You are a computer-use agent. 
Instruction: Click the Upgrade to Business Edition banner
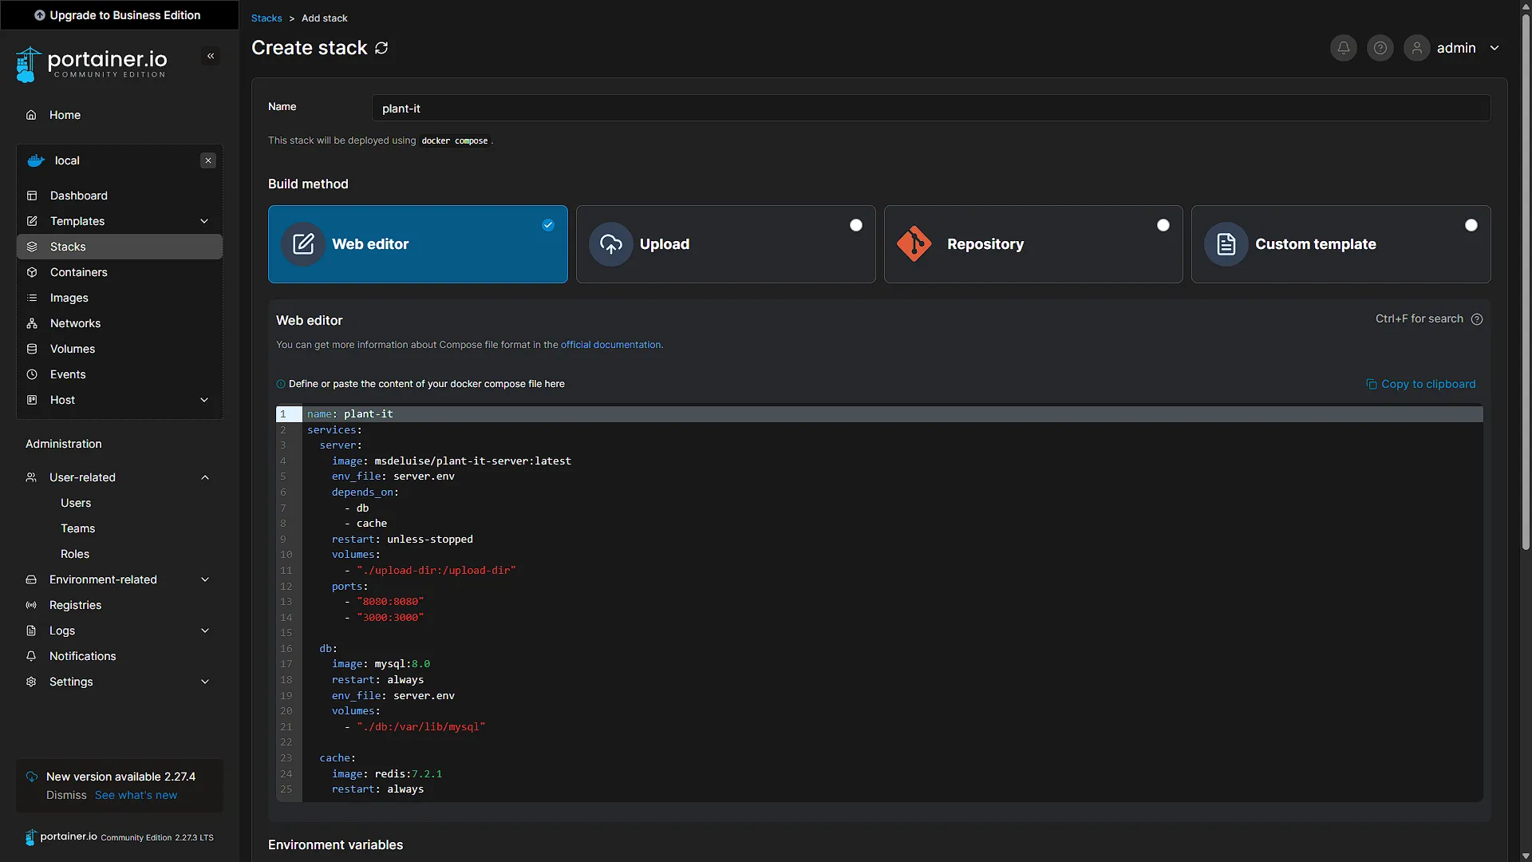point(120,15)
